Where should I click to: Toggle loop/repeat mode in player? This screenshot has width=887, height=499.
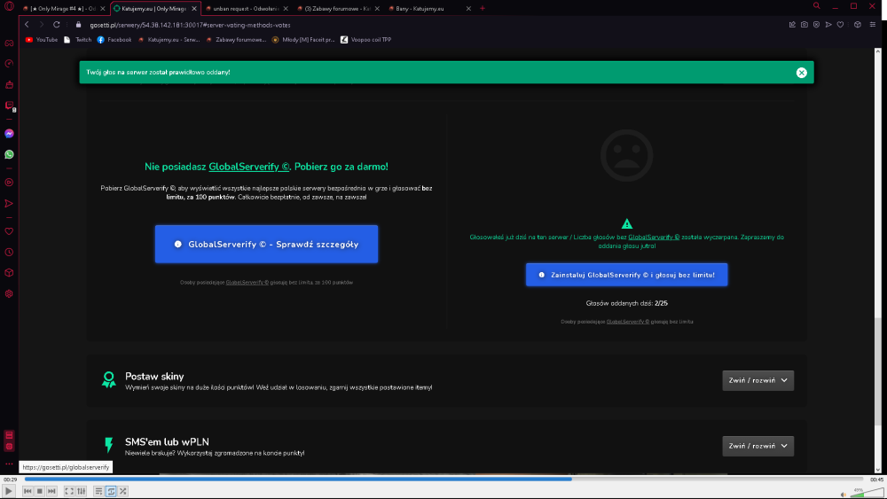pyautogui.click(x=111, y=491)
